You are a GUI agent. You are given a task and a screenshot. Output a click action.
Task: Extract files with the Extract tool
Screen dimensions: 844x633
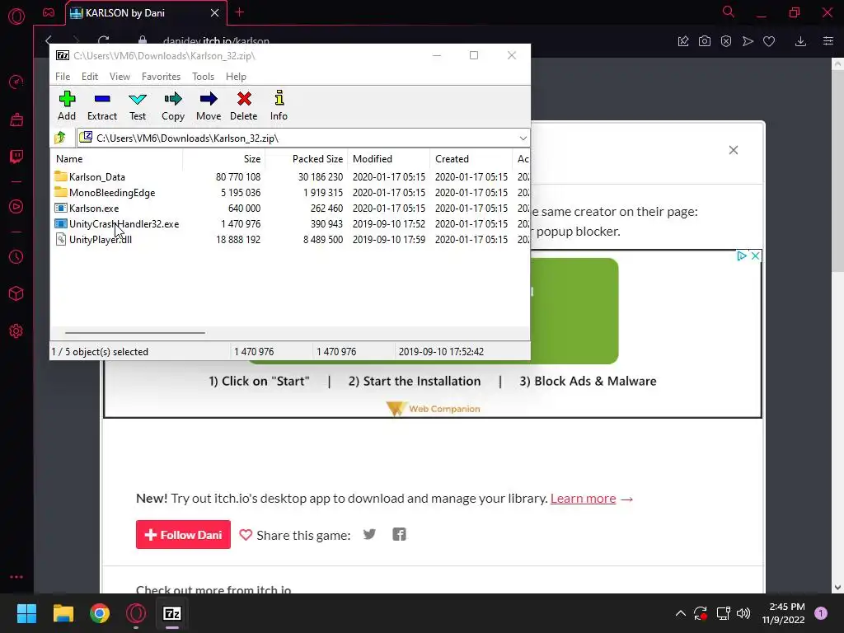coord(101,105)
